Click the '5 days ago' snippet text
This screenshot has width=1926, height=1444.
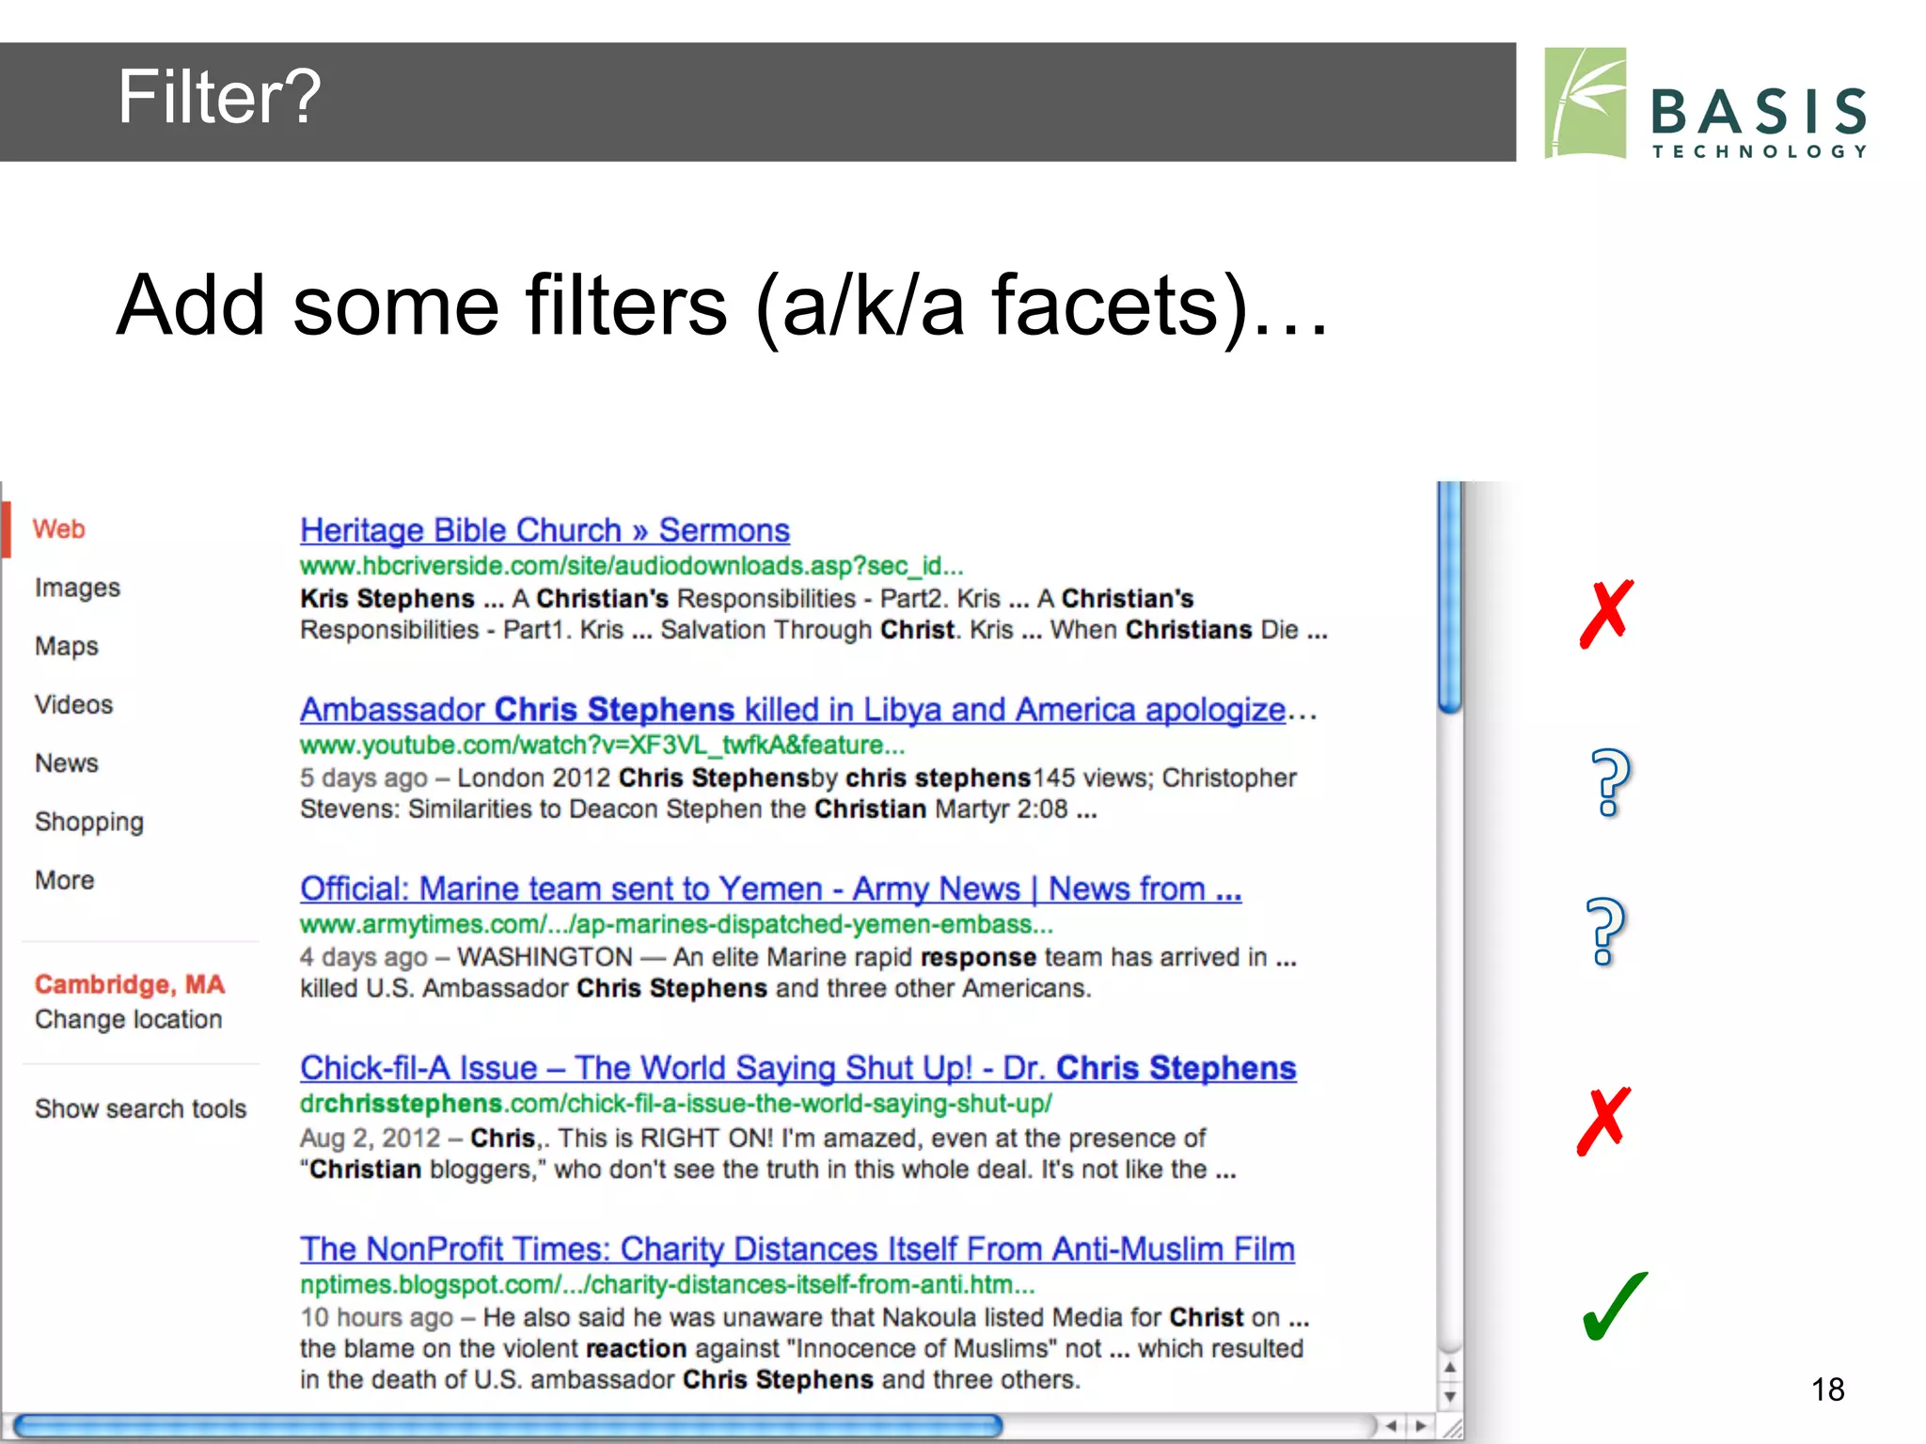(362, 778)
